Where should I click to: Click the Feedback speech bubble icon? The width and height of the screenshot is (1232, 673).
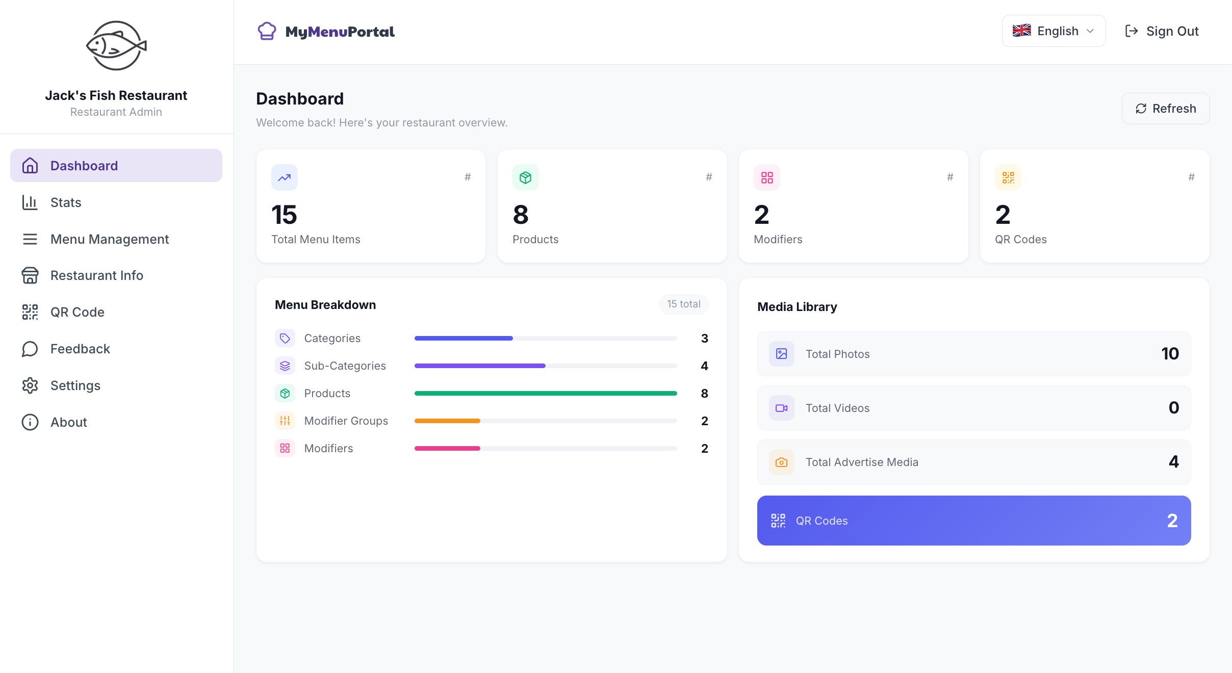point(30,349)
